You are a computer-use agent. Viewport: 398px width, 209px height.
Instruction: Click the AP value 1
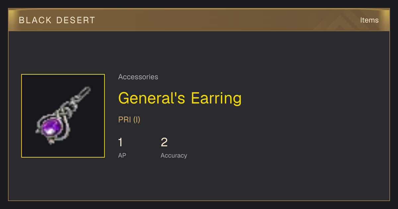click(x=120, y=142)
